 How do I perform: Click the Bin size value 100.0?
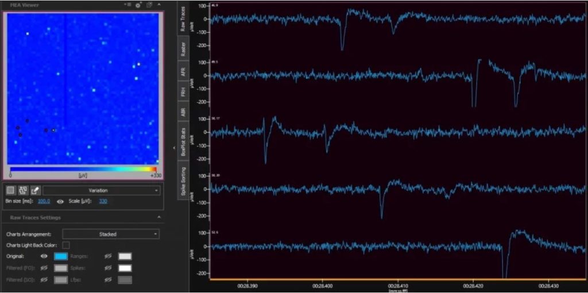click(44, 201)
